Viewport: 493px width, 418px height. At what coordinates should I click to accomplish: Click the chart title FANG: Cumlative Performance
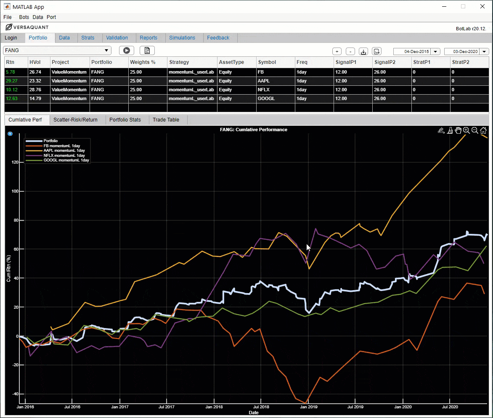(253, 130)
